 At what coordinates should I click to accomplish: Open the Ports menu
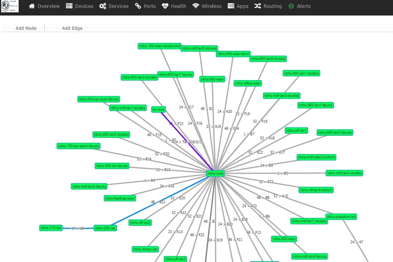click(145, 6)
